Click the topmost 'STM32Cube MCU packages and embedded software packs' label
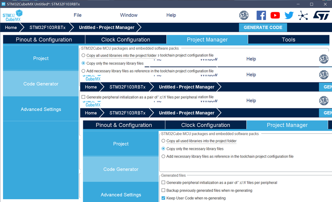332x202 pixels. click(130, 48)
